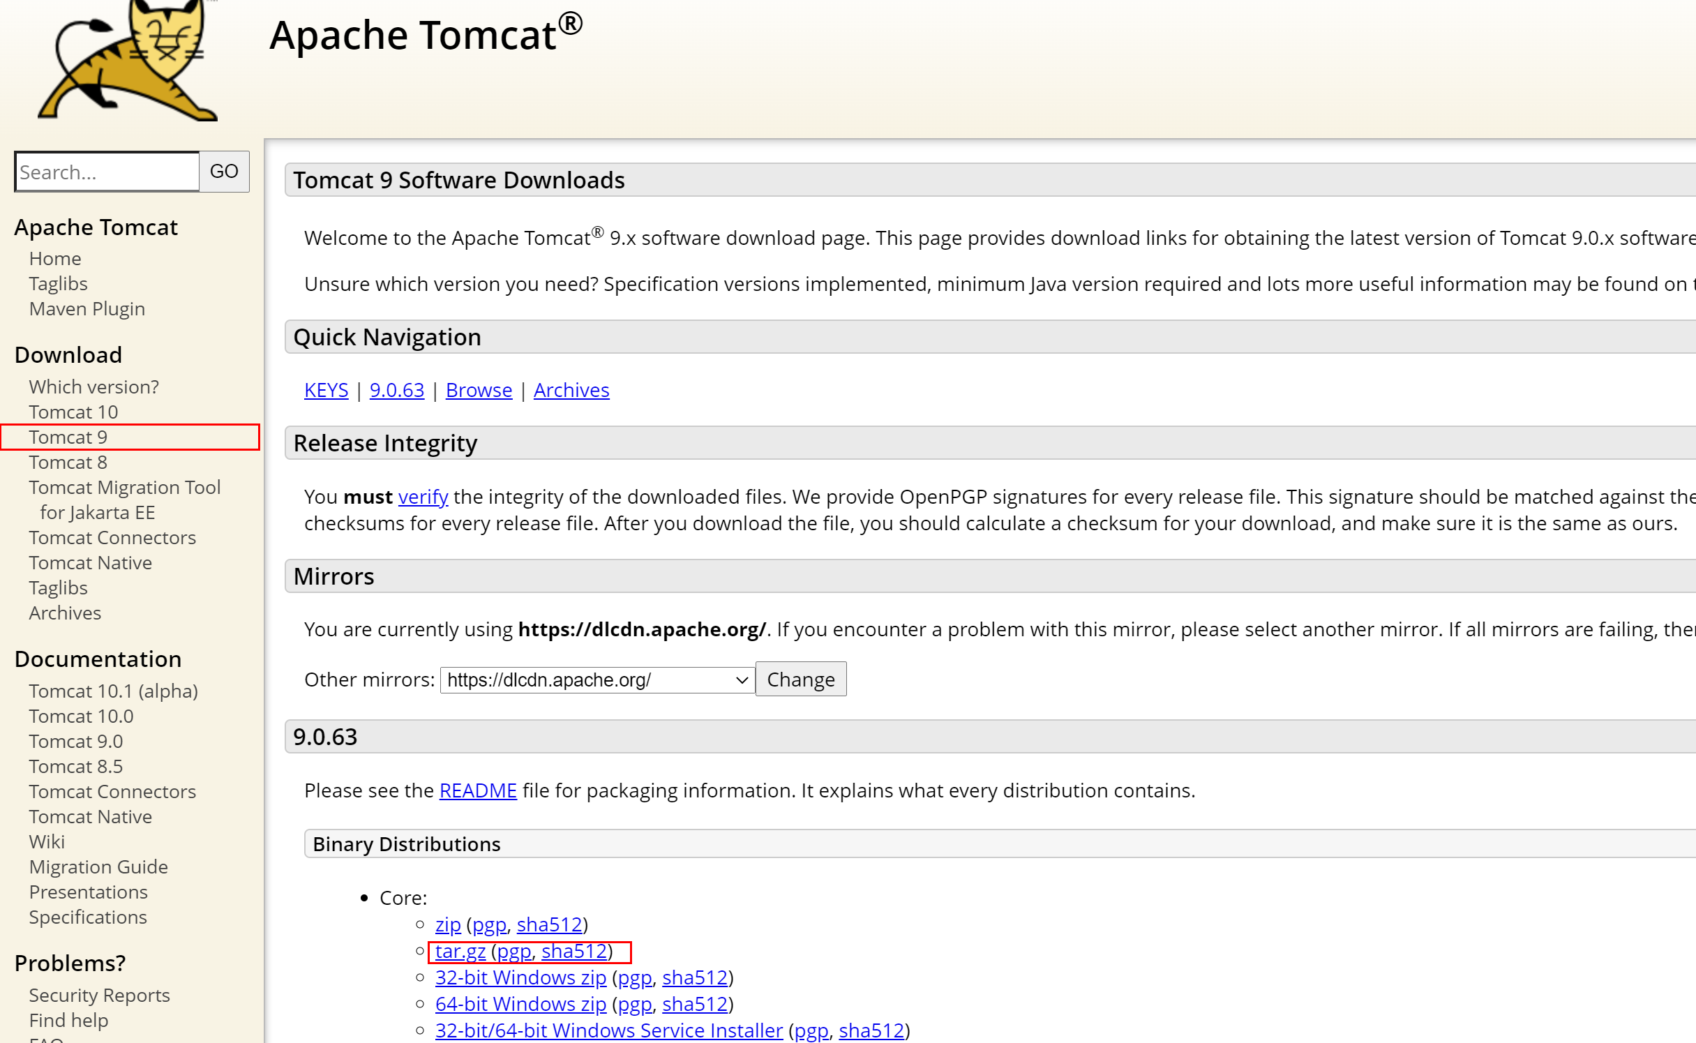Open the Other mirrors dropdown

point(597,680)
